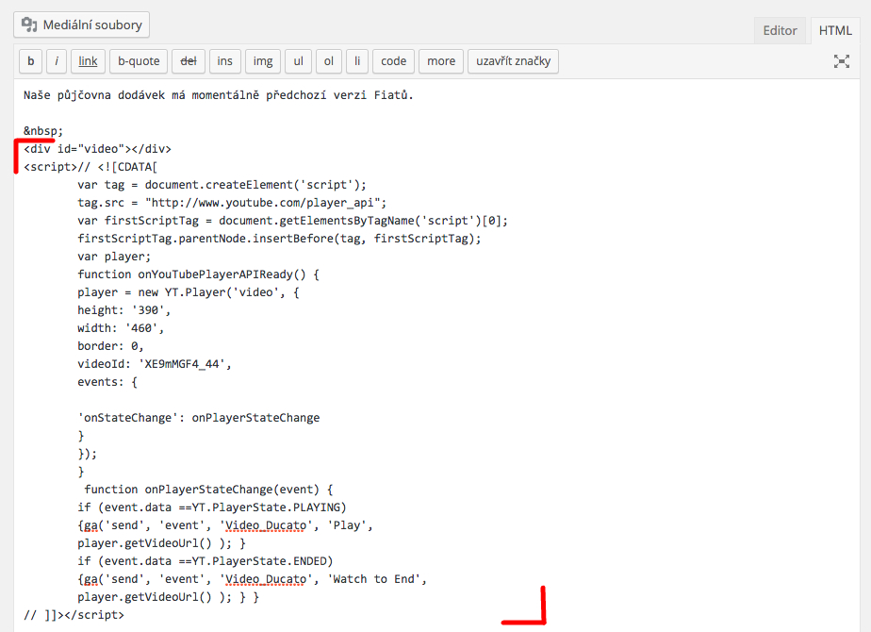
Task: Switch to the HTML tab
Action: click(835, 30)
